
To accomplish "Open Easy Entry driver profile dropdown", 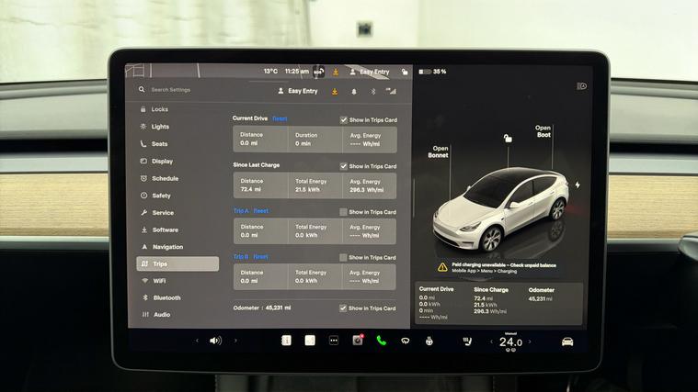I will (297, 91).
